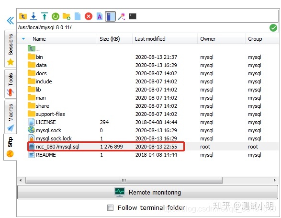Screen dimensions: 281x218
Task: Click the mysql.sock globe icon
Action: [32, 130]
